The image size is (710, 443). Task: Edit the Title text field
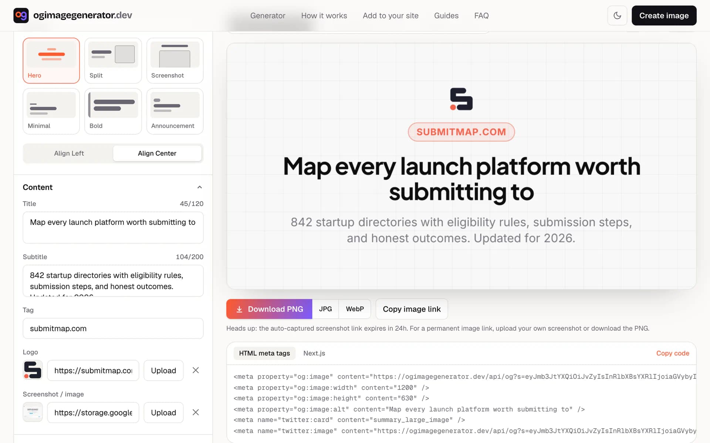113,227
